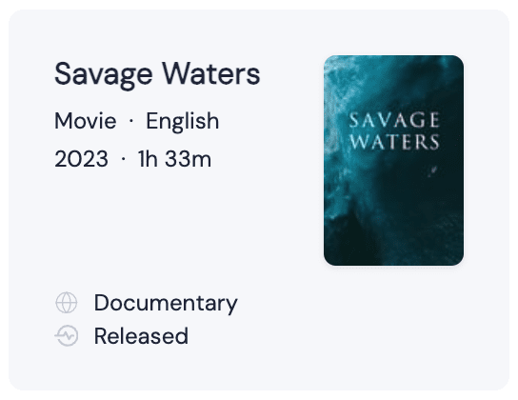518x400 pixels.
Task: Click the English language text
Action: click(x=183, y=122)
